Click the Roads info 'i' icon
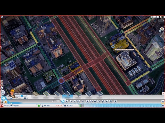 pyautogui.click(x=11, y=98)
